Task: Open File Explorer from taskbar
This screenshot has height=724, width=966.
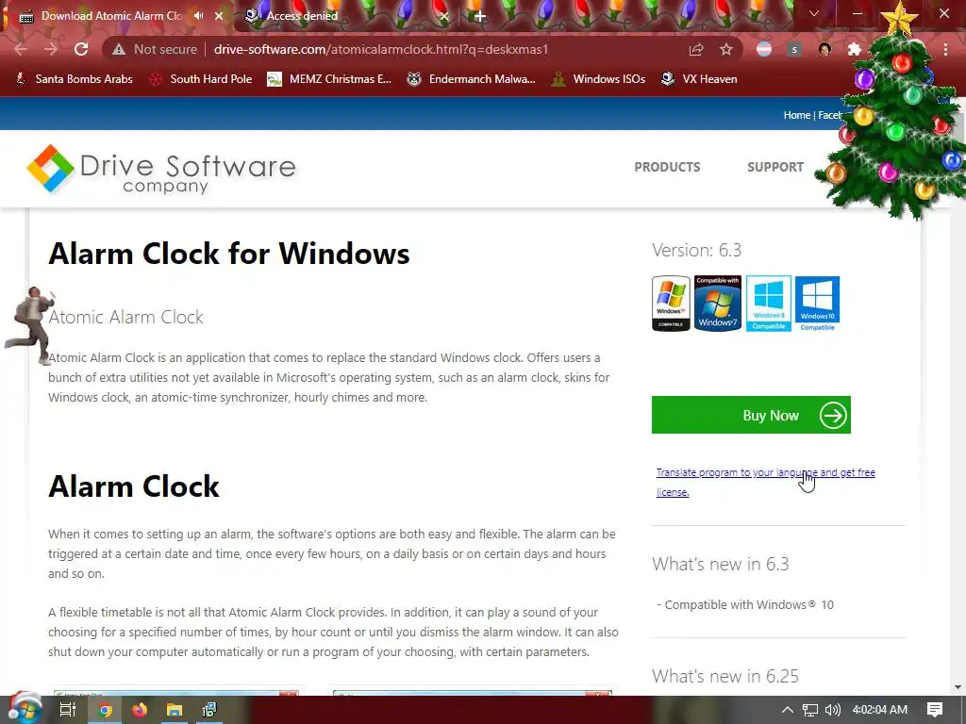Action: click(x=175, y=710)
